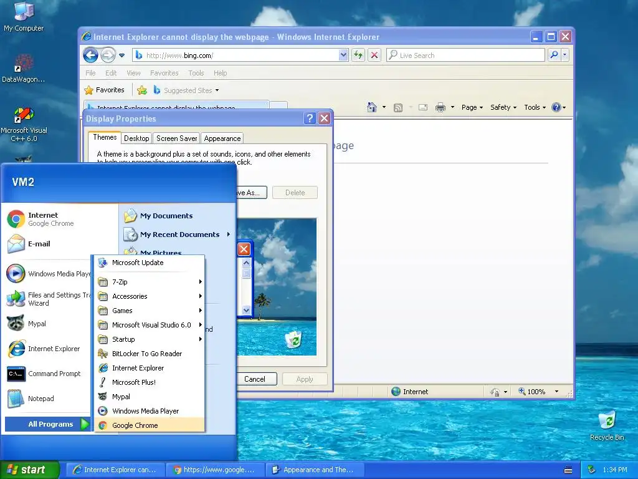Open the address bar URL dropdown

pyautogui.click(x=343, y=55)
